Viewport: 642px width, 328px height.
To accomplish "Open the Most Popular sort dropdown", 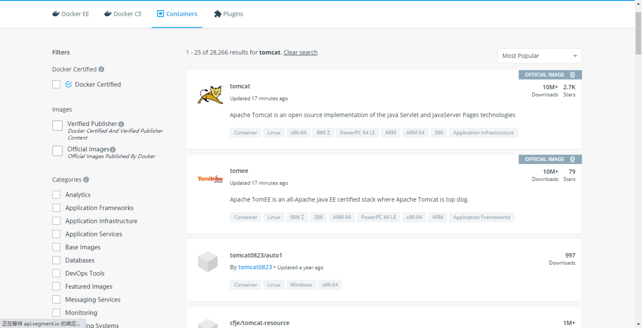I will [539, 56].
